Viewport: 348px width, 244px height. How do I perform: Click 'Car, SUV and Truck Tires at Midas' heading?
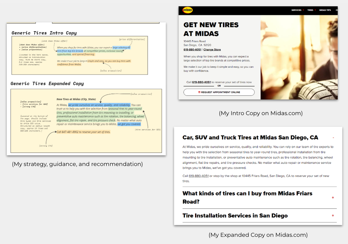pyautogui.click(x=250, y=138)
